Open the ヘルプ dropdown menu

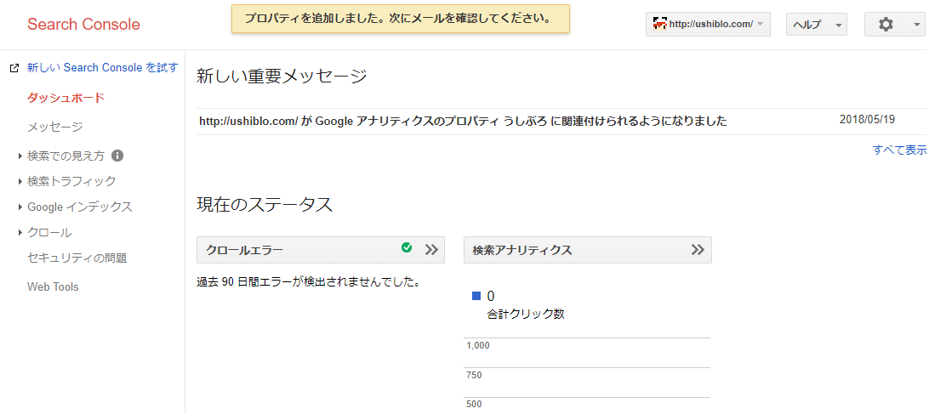(817, 25)
